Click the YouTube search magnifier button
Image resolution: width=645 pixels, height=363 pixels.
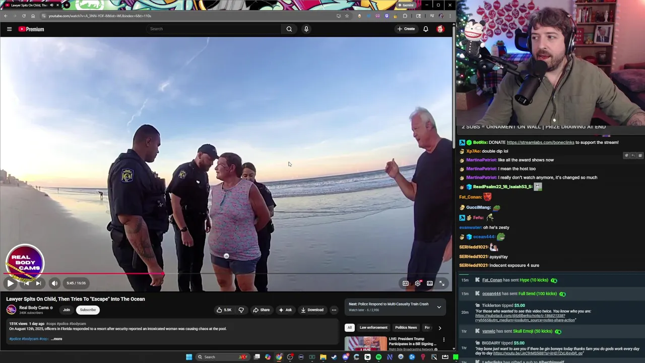[289, 29]
